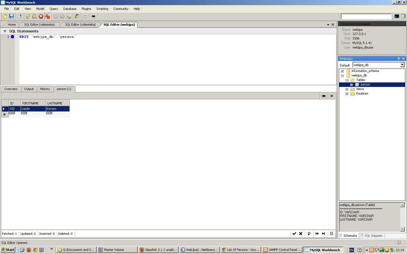Click the grey commit checkmark toolbar icon
The width and height of the screenshot is (407, 254).
coord(56,16)
